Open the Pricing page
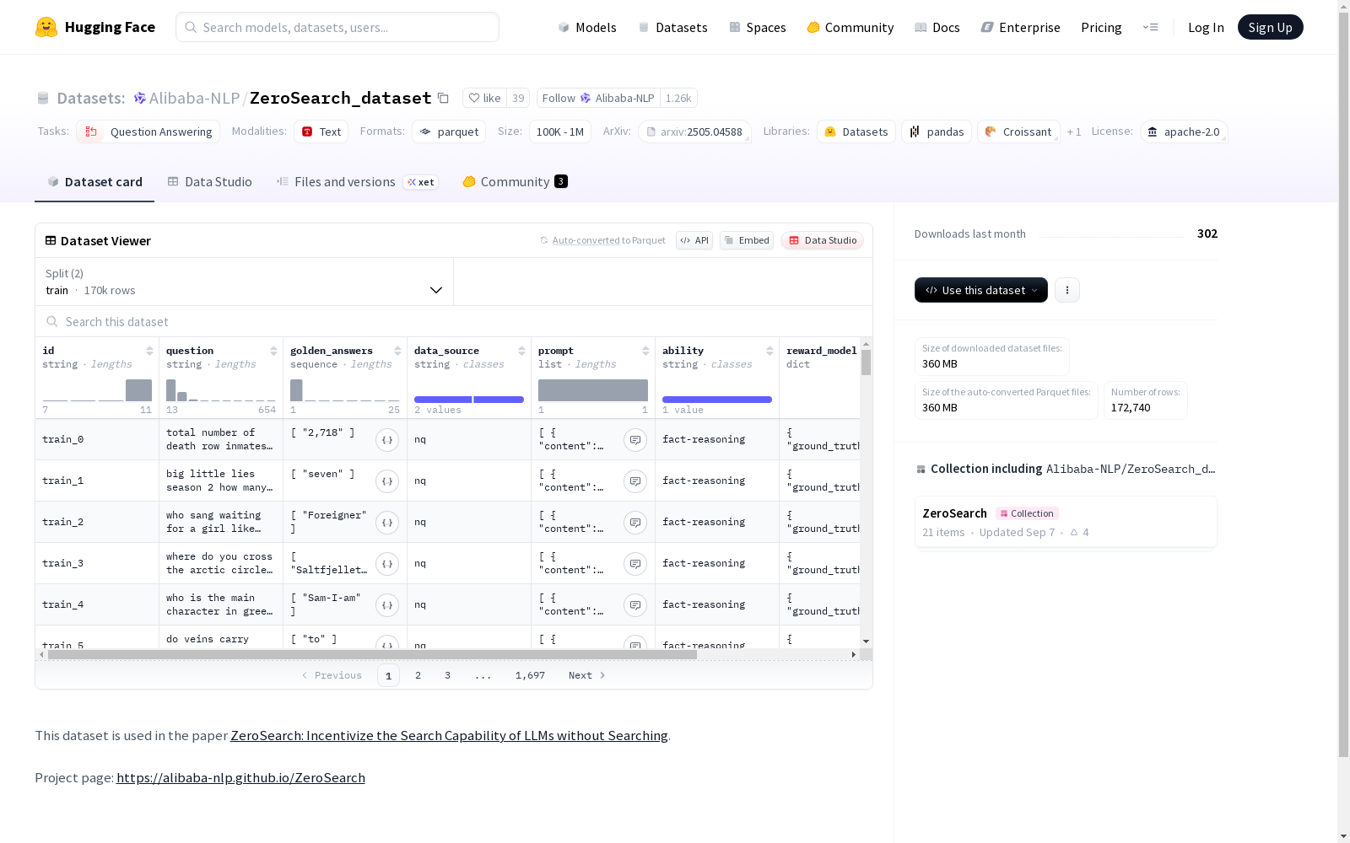Viewport: 1350px width, 843px height. [x=1101, y=27]
